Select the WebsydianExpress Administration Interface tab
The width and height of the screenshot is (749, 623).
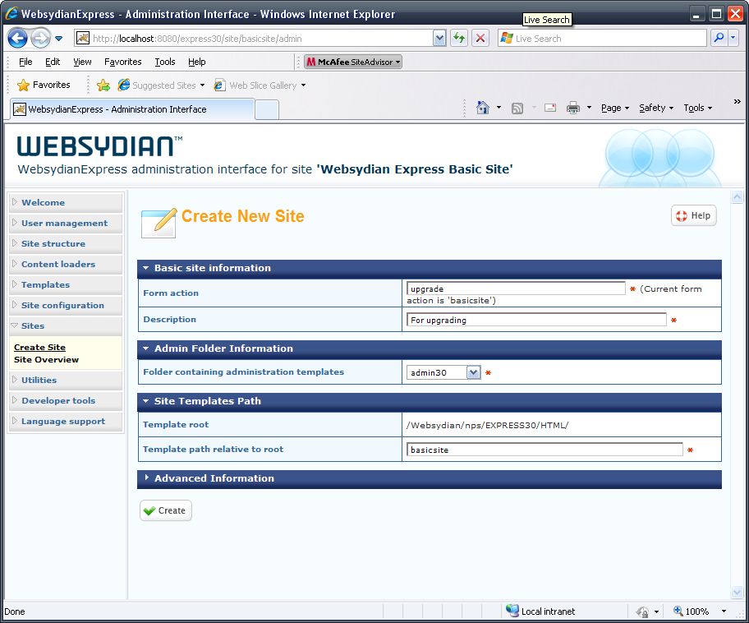click(x=132, y=109)
